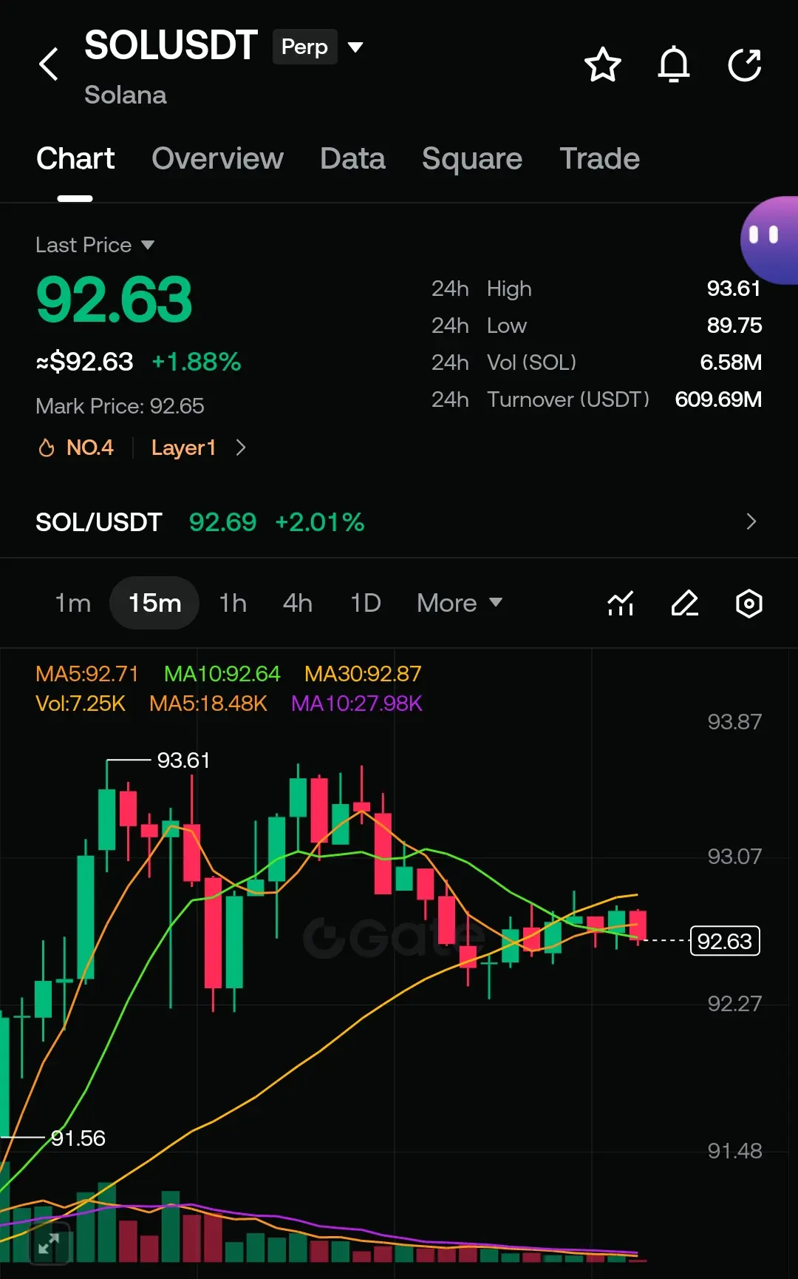Open the Perp contract type dropdown
This screenshot has width=798, height=1279.
[x=355, y=47]
